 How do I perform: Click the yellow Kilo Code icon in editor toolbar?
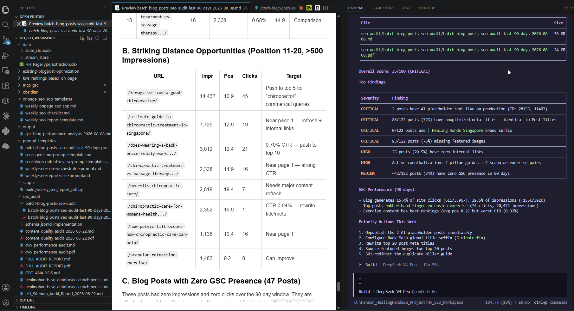[x=309, y=8]
